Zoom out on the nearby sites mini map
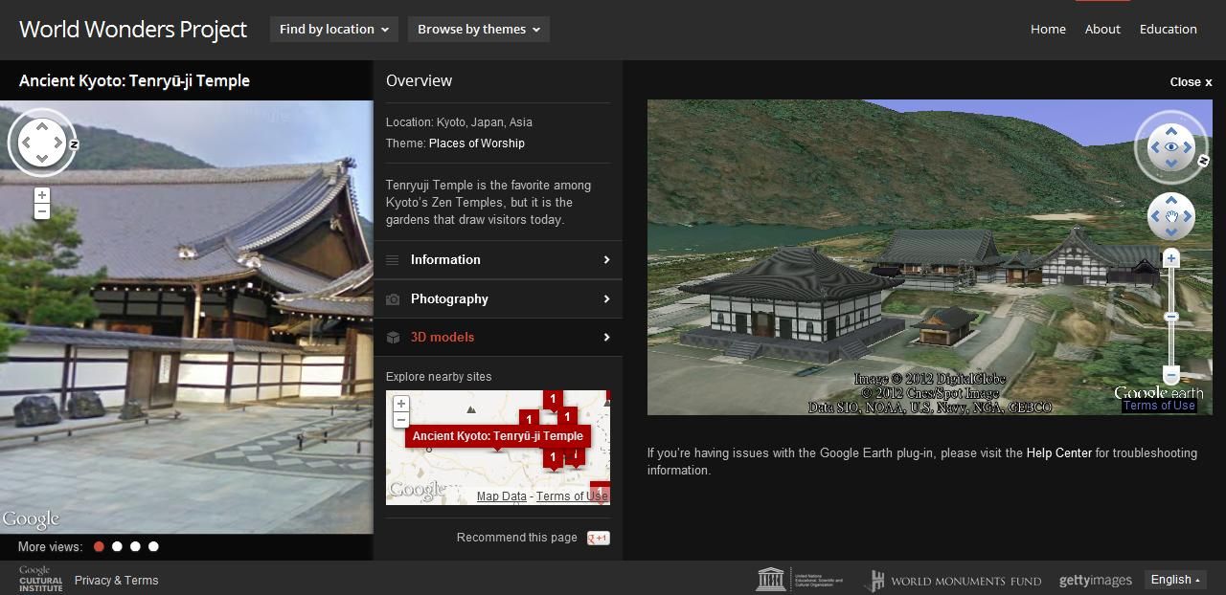 tap(401, 420)
